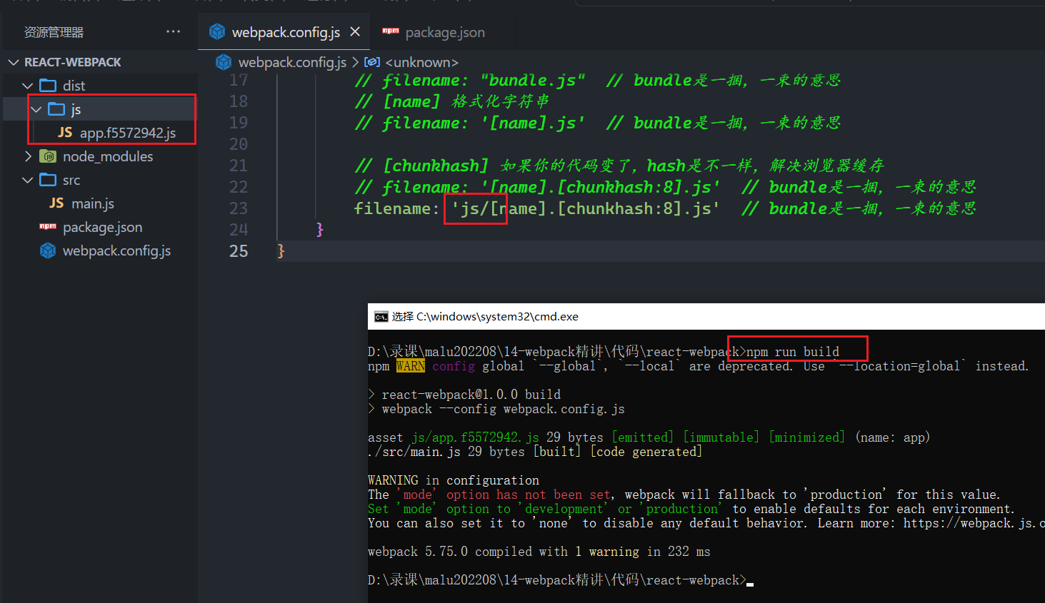
Task: Click the webpack icon on the active tab
Action: [217, 31]
